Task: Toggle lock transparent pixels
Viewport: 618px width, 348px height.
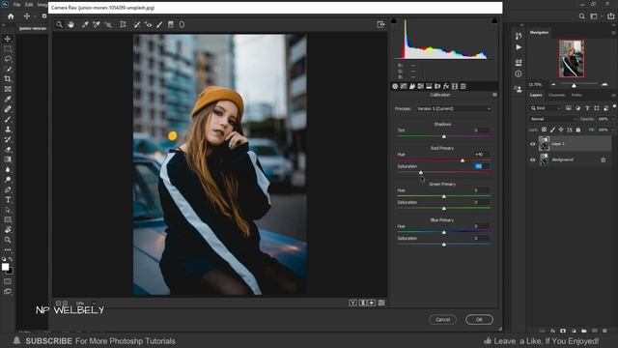Action: pos(544,130)
